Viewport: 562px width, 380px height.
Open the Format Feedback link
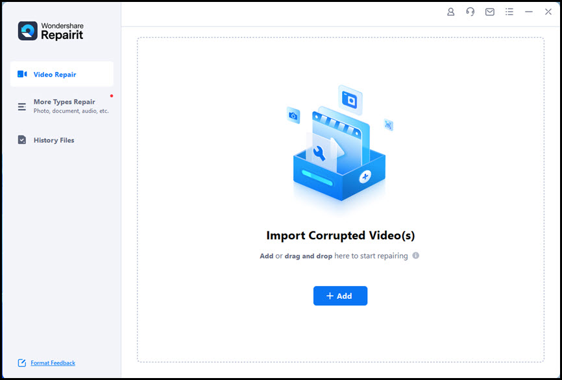[53, 362]
